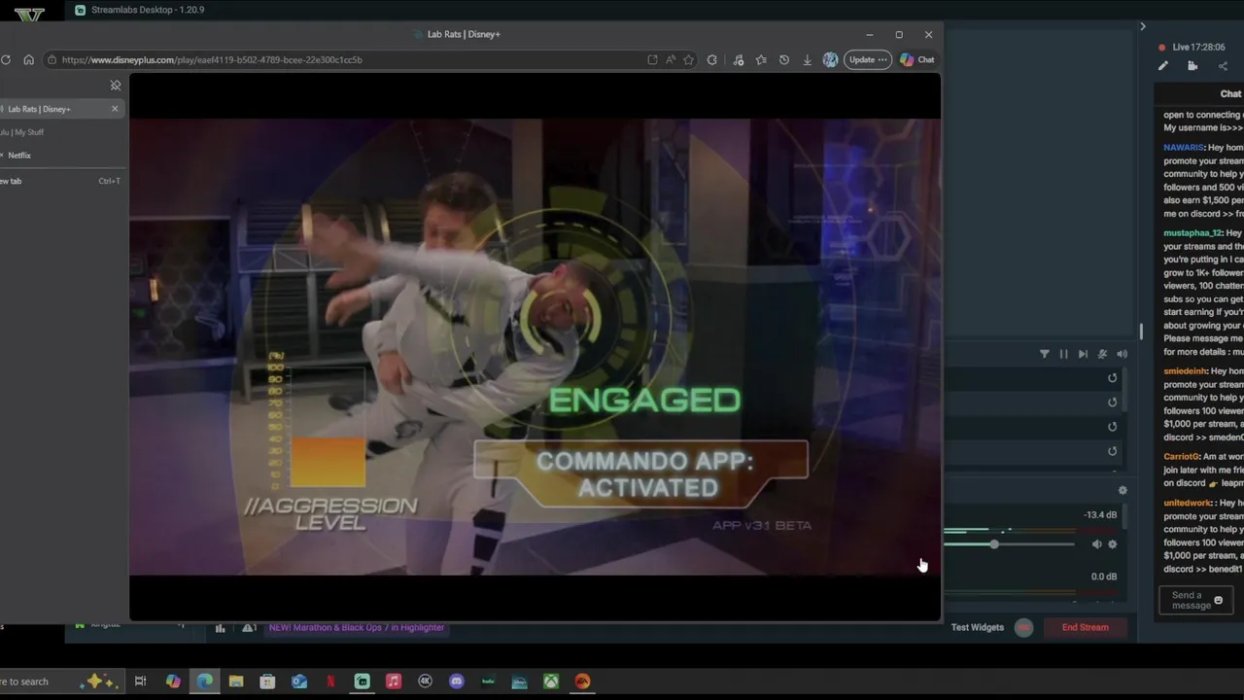Unpin the vertical tabs pane pin icon
This screenshot has width=1244, height=700.
pos(116,86)
